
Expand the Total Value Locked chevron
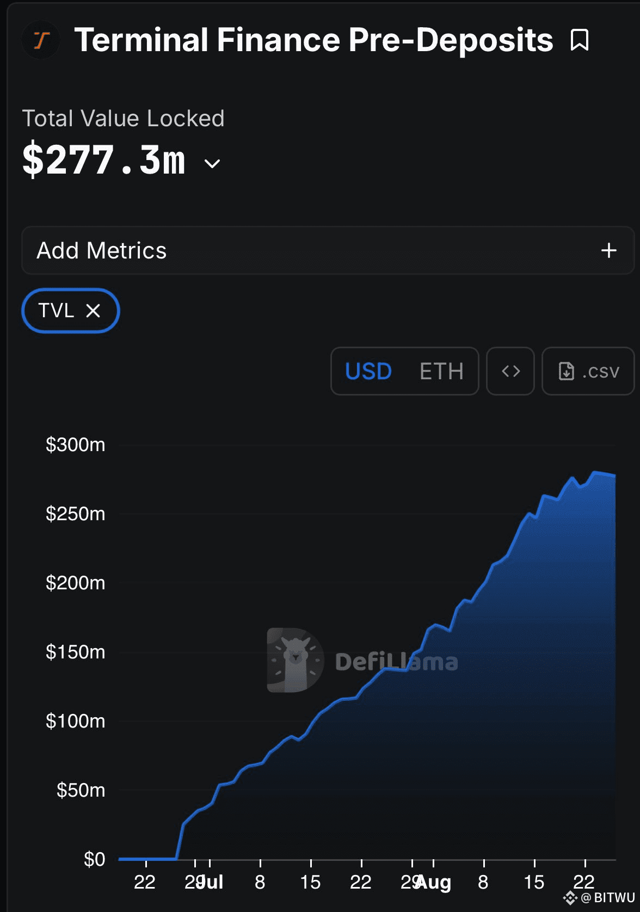212,163
